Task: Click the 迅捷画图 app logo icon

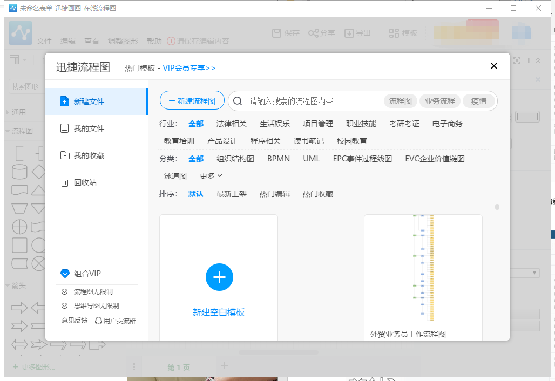Action: point(21,33)
